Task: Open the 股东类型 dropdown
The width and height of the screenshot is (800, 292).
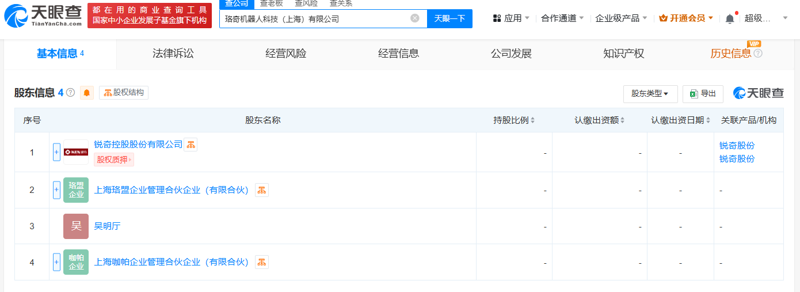Action: pyautogui.click(x=650, y=93)
